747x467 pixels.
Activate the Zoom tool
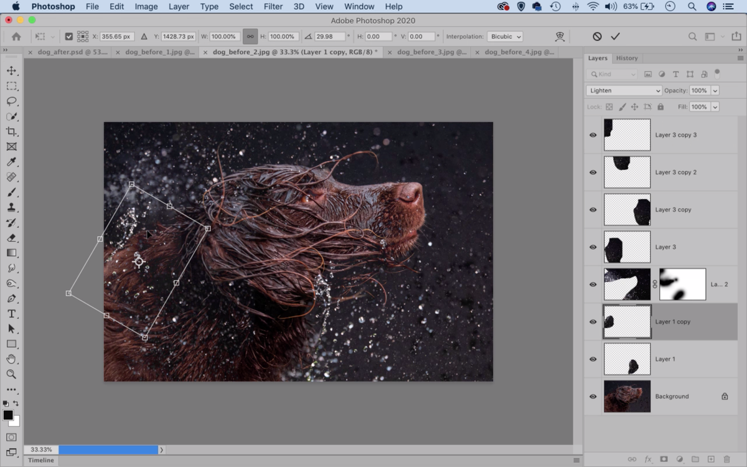12,374
